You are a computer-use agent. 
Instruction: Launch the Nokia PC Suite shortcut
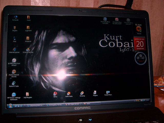click(14, 84)
